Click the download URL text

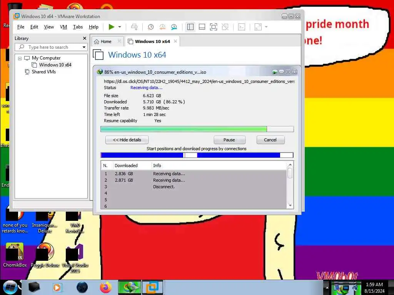pyautogui.click(x=199, y=81)
